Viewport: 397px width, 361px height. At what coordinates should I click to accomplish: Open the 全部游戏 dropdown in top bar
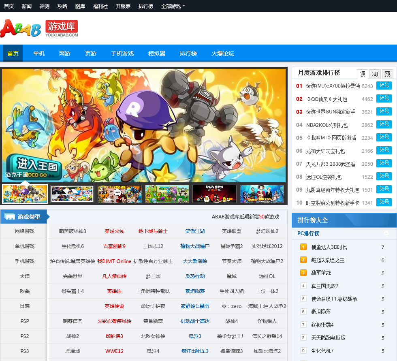pyautogui.click(x=173, y=6)
